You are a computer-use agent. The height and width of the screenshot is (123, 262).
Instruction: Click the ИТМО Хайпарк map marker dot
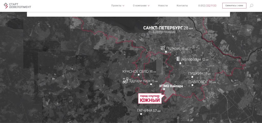(164, 89)
